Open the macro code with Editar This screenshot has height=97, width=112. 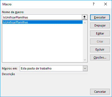tap(100, 33)
